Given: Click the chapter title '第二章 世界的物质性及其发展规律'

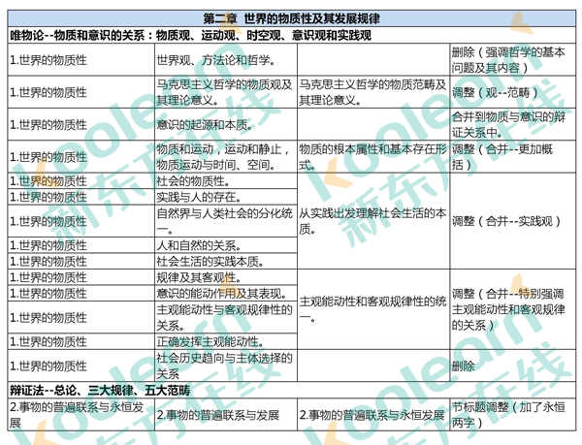Looking at the screenshot, I should 291,19.
